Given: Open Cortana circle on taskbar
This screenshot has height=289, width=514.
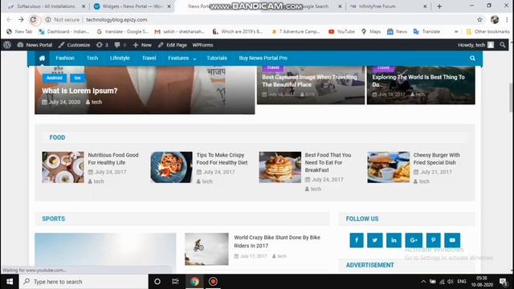Looking at the screenshot, I should pos(157,282).
